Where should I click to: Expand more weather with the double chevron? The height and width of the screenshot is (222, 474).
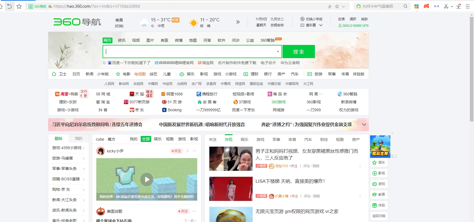click(238, 22)
